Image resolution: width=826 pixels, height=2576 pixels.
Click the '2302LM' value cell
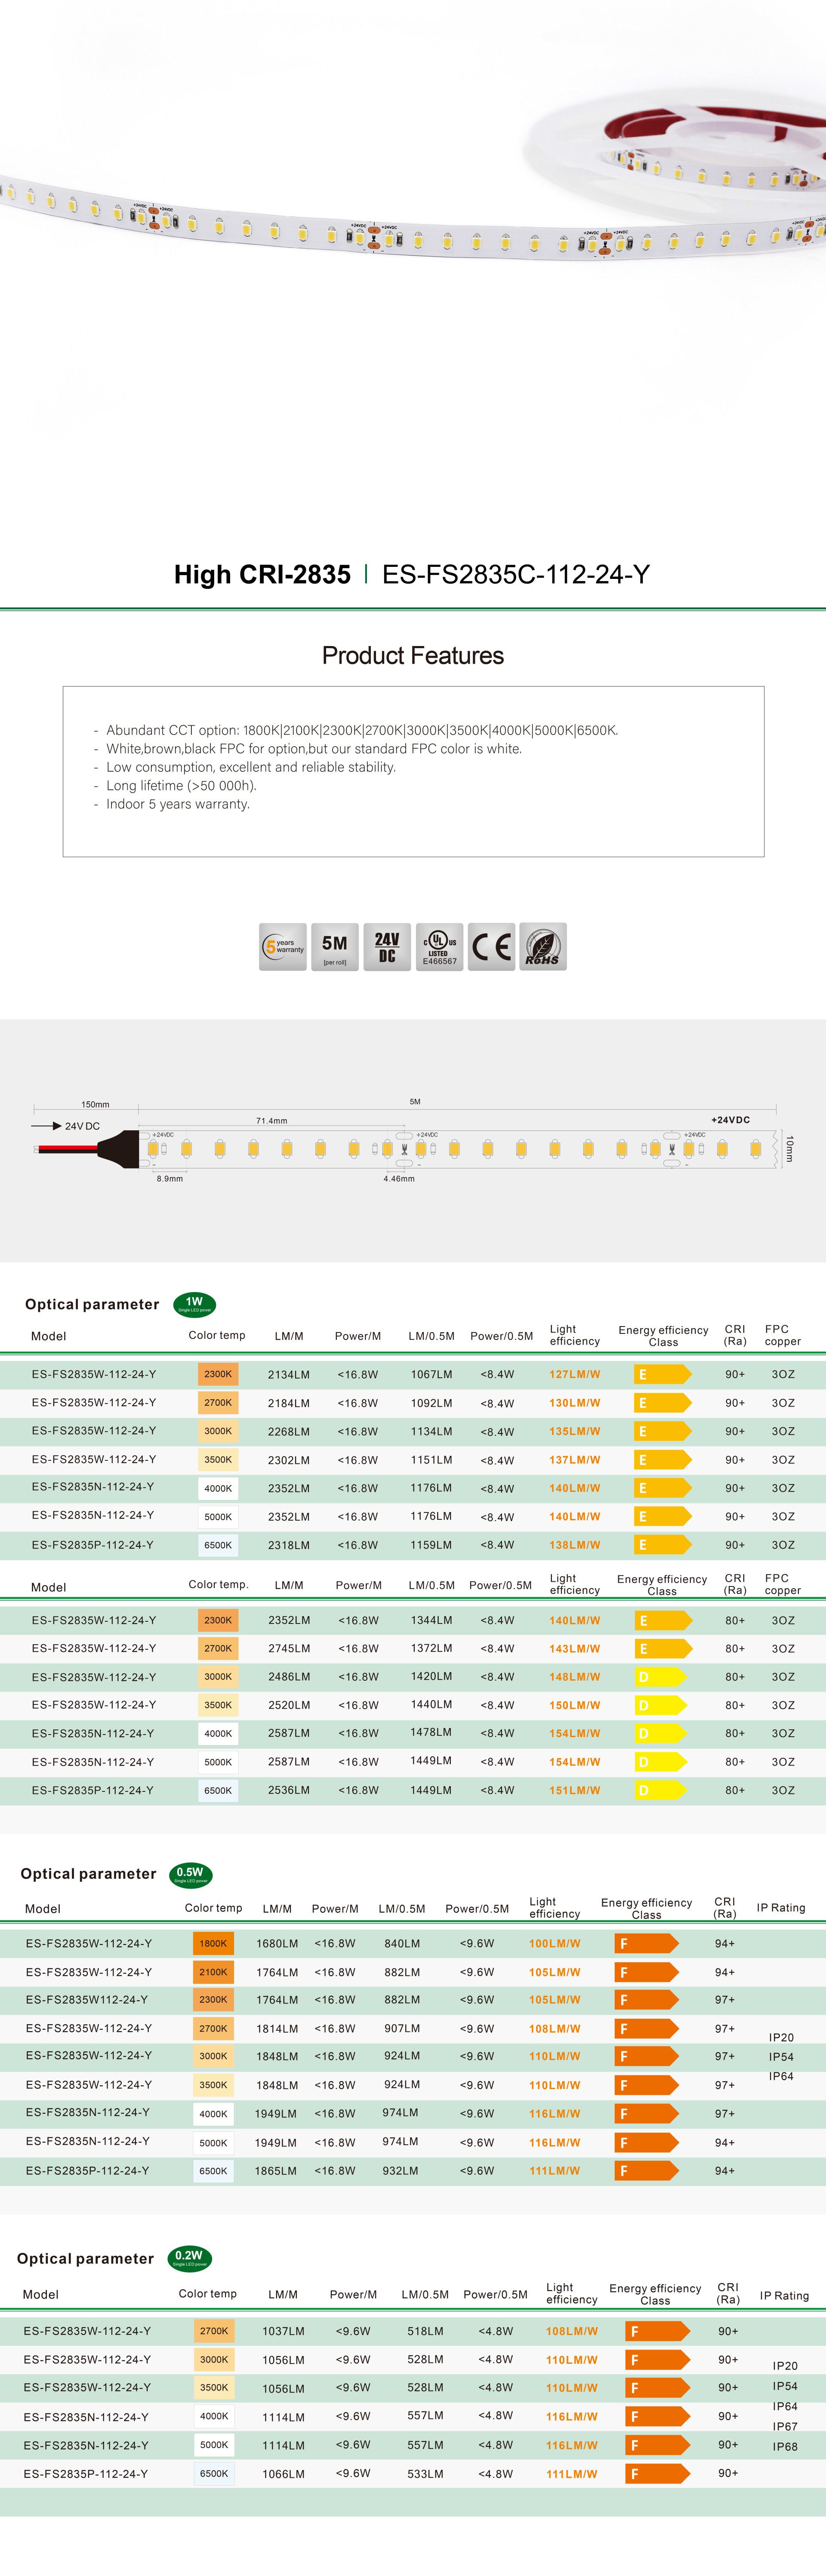click(x=289, y=1460)
